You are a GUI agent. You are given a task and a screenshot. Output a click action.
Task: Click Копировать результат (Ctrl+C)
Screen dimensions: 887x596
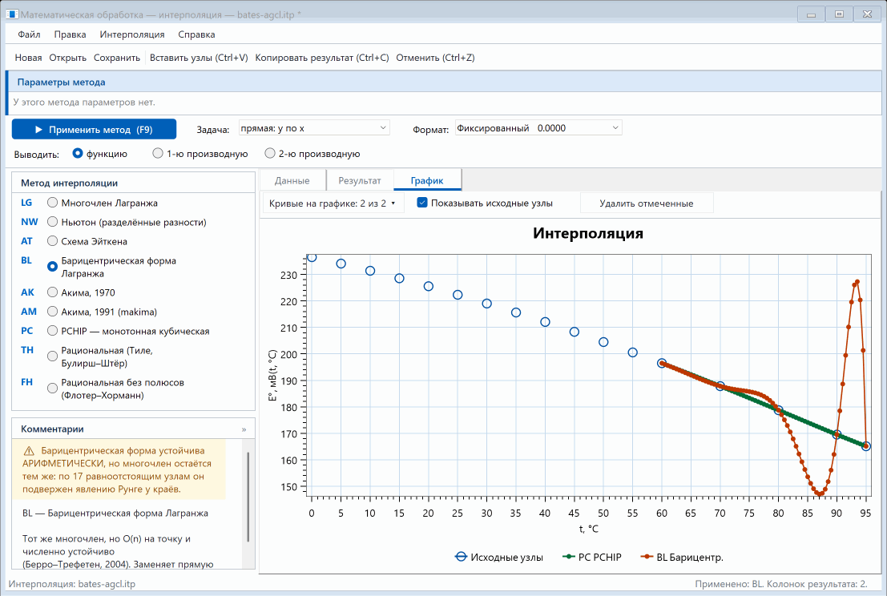tap(322, 58)
